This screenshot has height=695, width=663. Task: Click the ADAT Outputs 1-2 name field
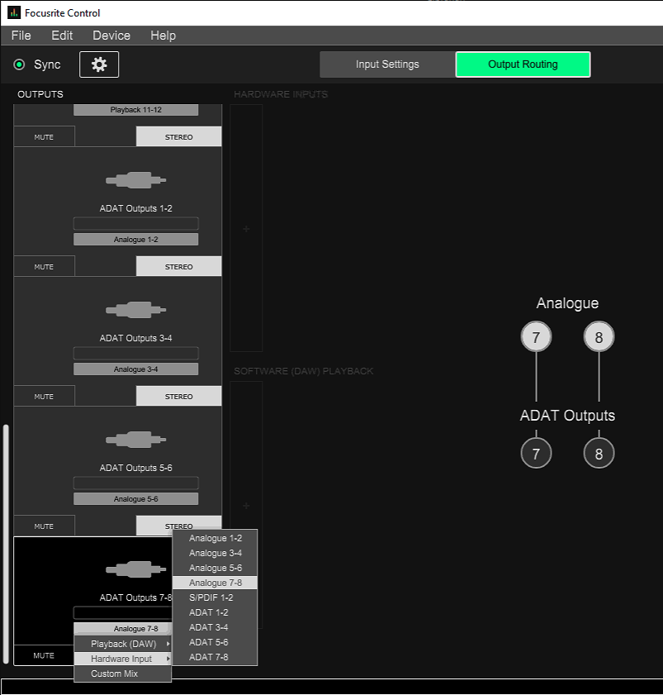[135, 223]
